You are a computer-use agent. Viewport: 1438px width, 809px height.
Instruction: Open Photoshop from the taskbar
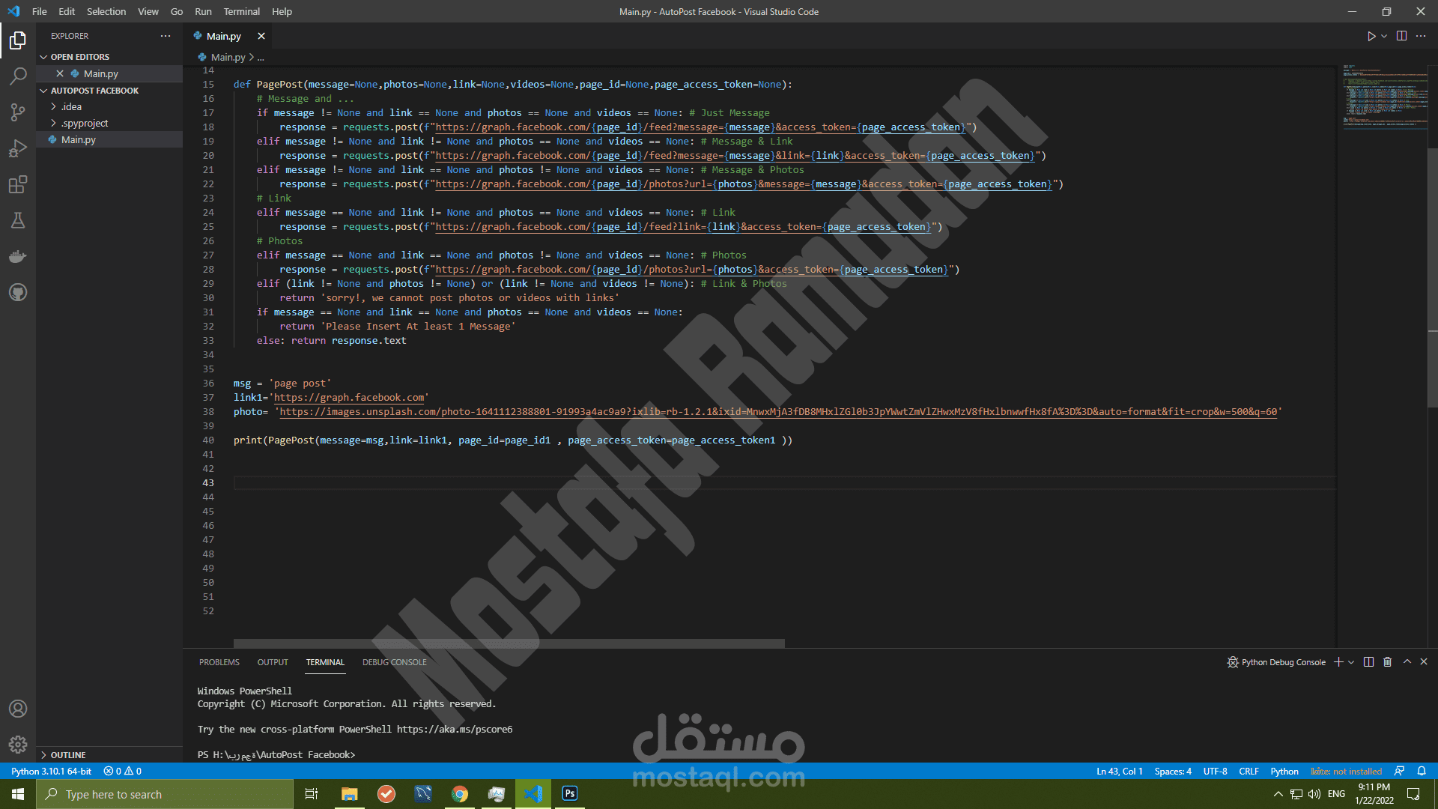click(x=570, y=794)
